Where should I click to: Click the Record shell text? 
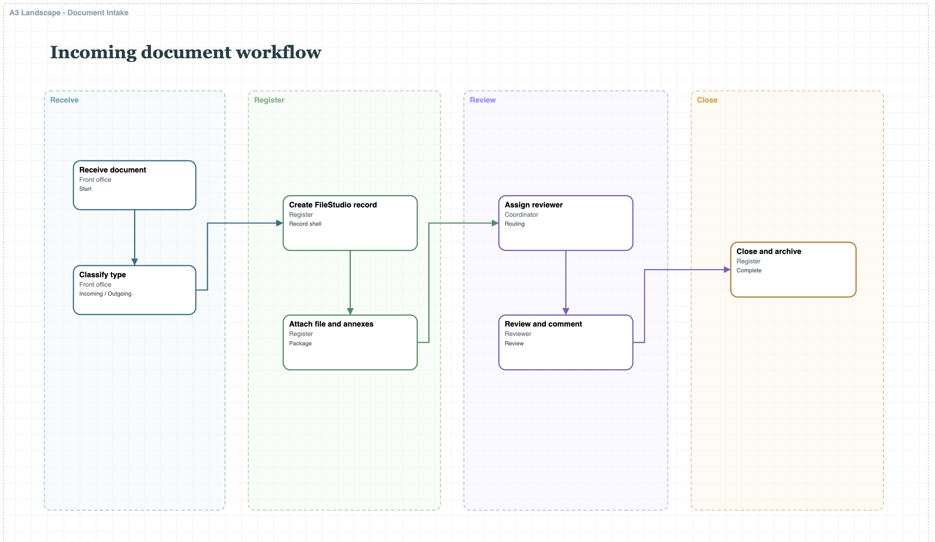(305, 224)
